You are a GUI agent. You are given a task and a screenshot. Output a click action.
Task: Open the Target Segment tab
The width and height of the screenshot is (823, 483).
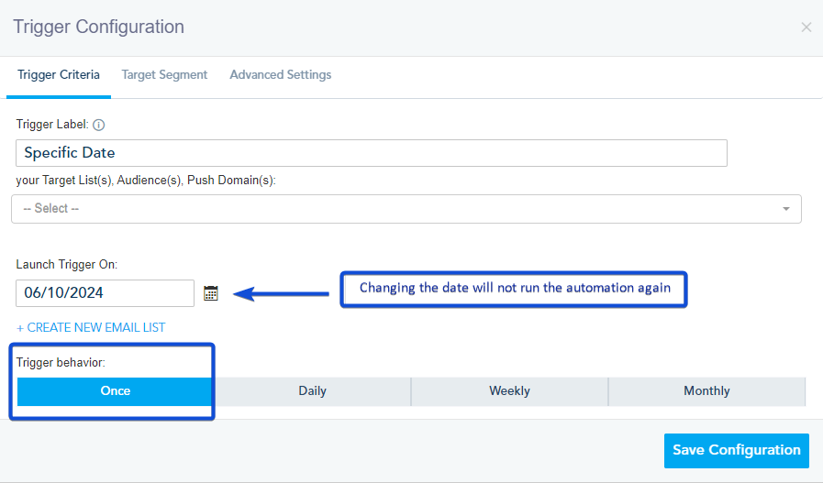tap(164, 75)
